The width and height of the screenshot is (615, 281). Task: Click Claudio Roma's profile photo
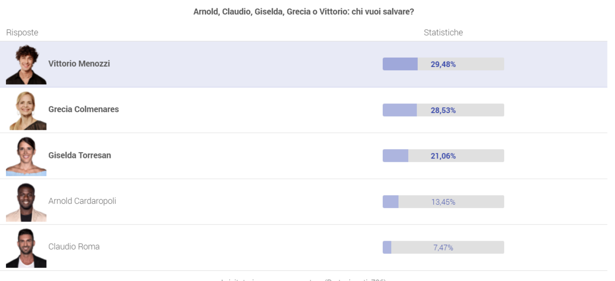pyautogui.click(x=26, y=247)
